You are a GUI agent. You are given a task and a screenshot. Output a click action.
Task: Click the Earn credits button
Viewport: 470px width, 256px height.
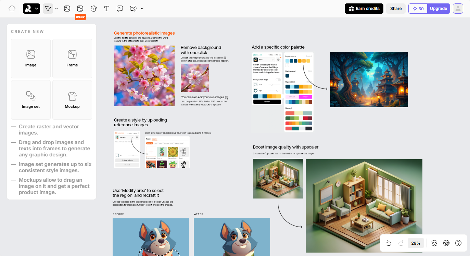[364, 9]
